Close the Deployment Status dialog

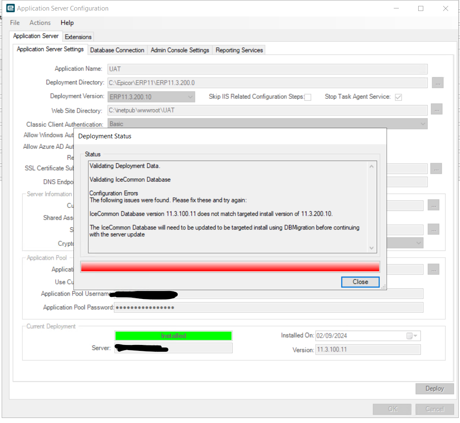tap(360, 282)
